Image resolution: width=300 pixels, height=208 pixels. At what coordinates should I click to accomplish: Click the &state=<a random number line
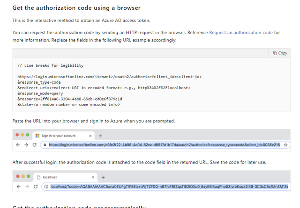[68, 105]
